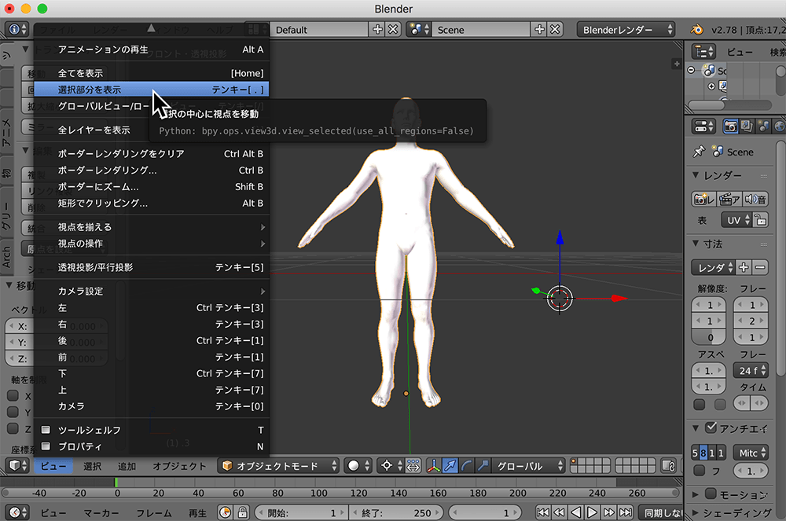Toggle the motion blur panel checkbox
786x521 pixels.
point(711,494)
